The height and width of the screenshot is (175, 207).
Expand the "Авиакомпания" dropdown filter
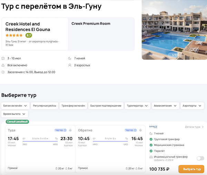(x=165, y=106)
